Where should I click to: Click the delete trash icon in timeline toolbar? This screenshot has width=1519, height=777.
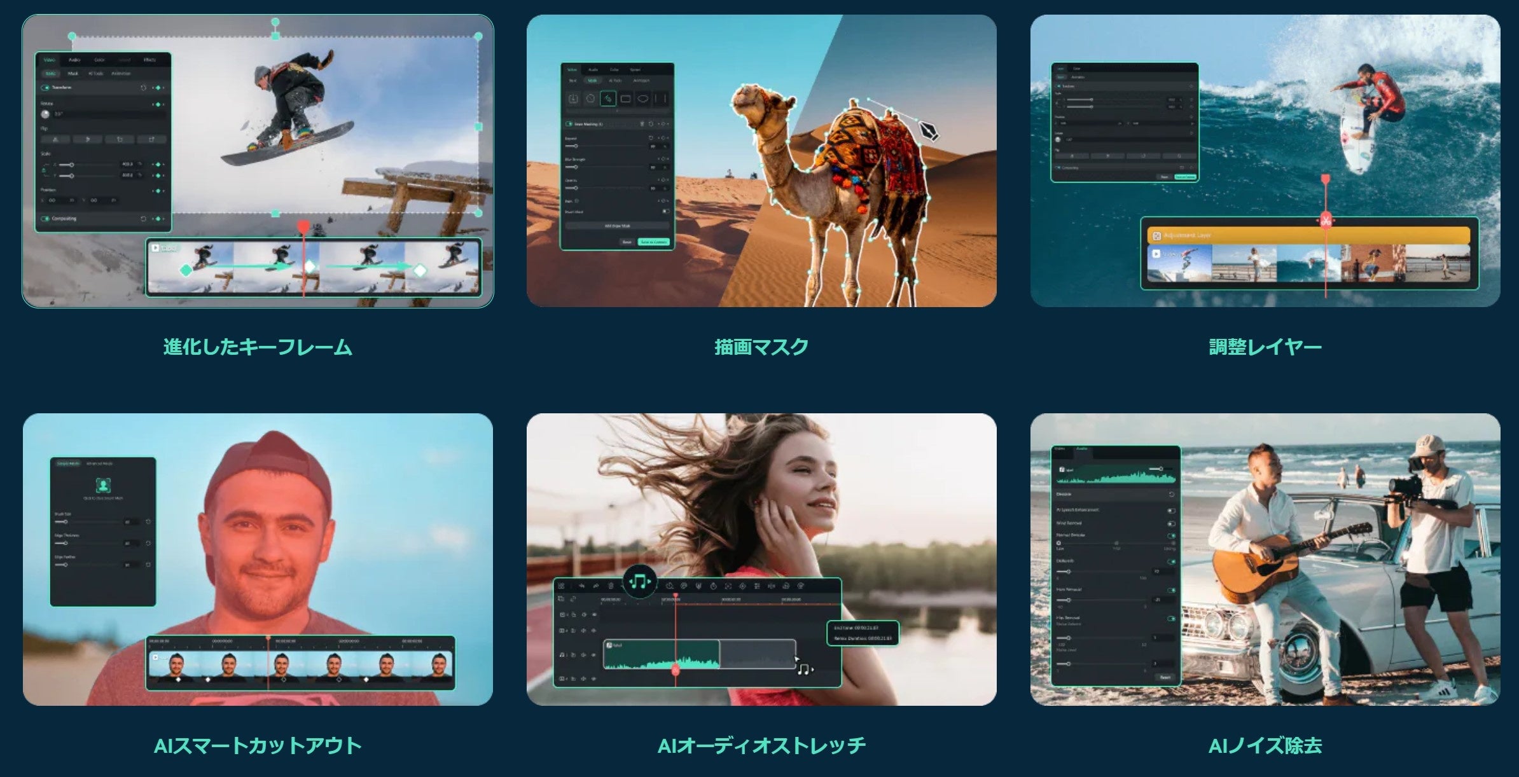point(611,586)
